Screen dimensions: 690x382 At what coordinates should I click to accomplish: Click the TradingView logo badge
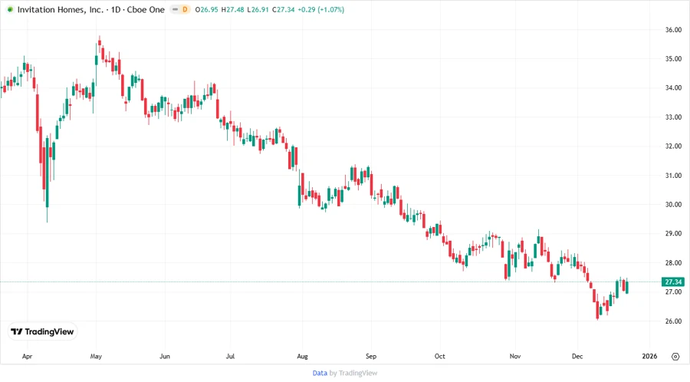pos(42,331)
